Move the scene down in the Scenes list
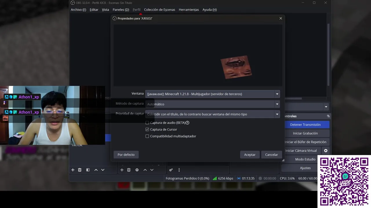Viewport: 371px width, 208px height. pos(103,170)
